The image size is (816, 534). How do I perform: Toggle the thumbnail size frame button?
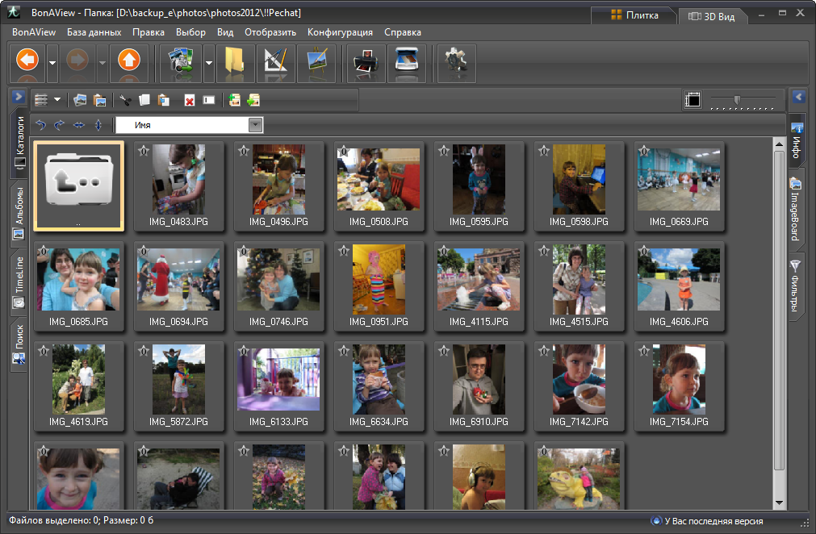pos(693,100)
